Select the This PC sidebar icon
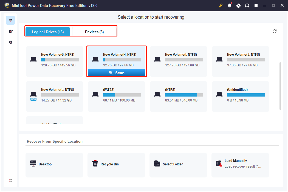Viewport: 288px width, 192px height. [x=10, y=20]
